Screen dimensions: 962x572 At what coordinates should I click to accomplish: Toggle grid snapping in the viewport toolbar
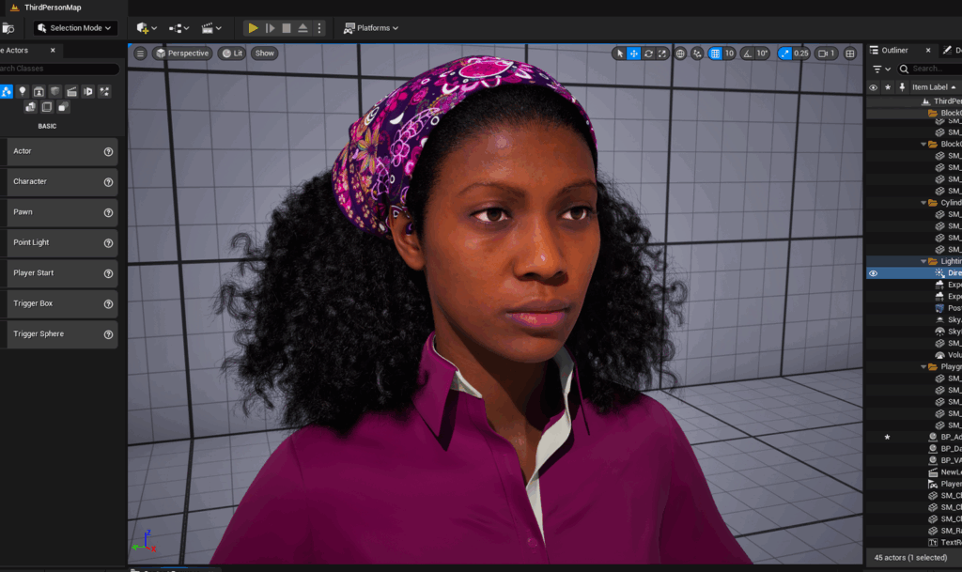[x=714, y=53]
